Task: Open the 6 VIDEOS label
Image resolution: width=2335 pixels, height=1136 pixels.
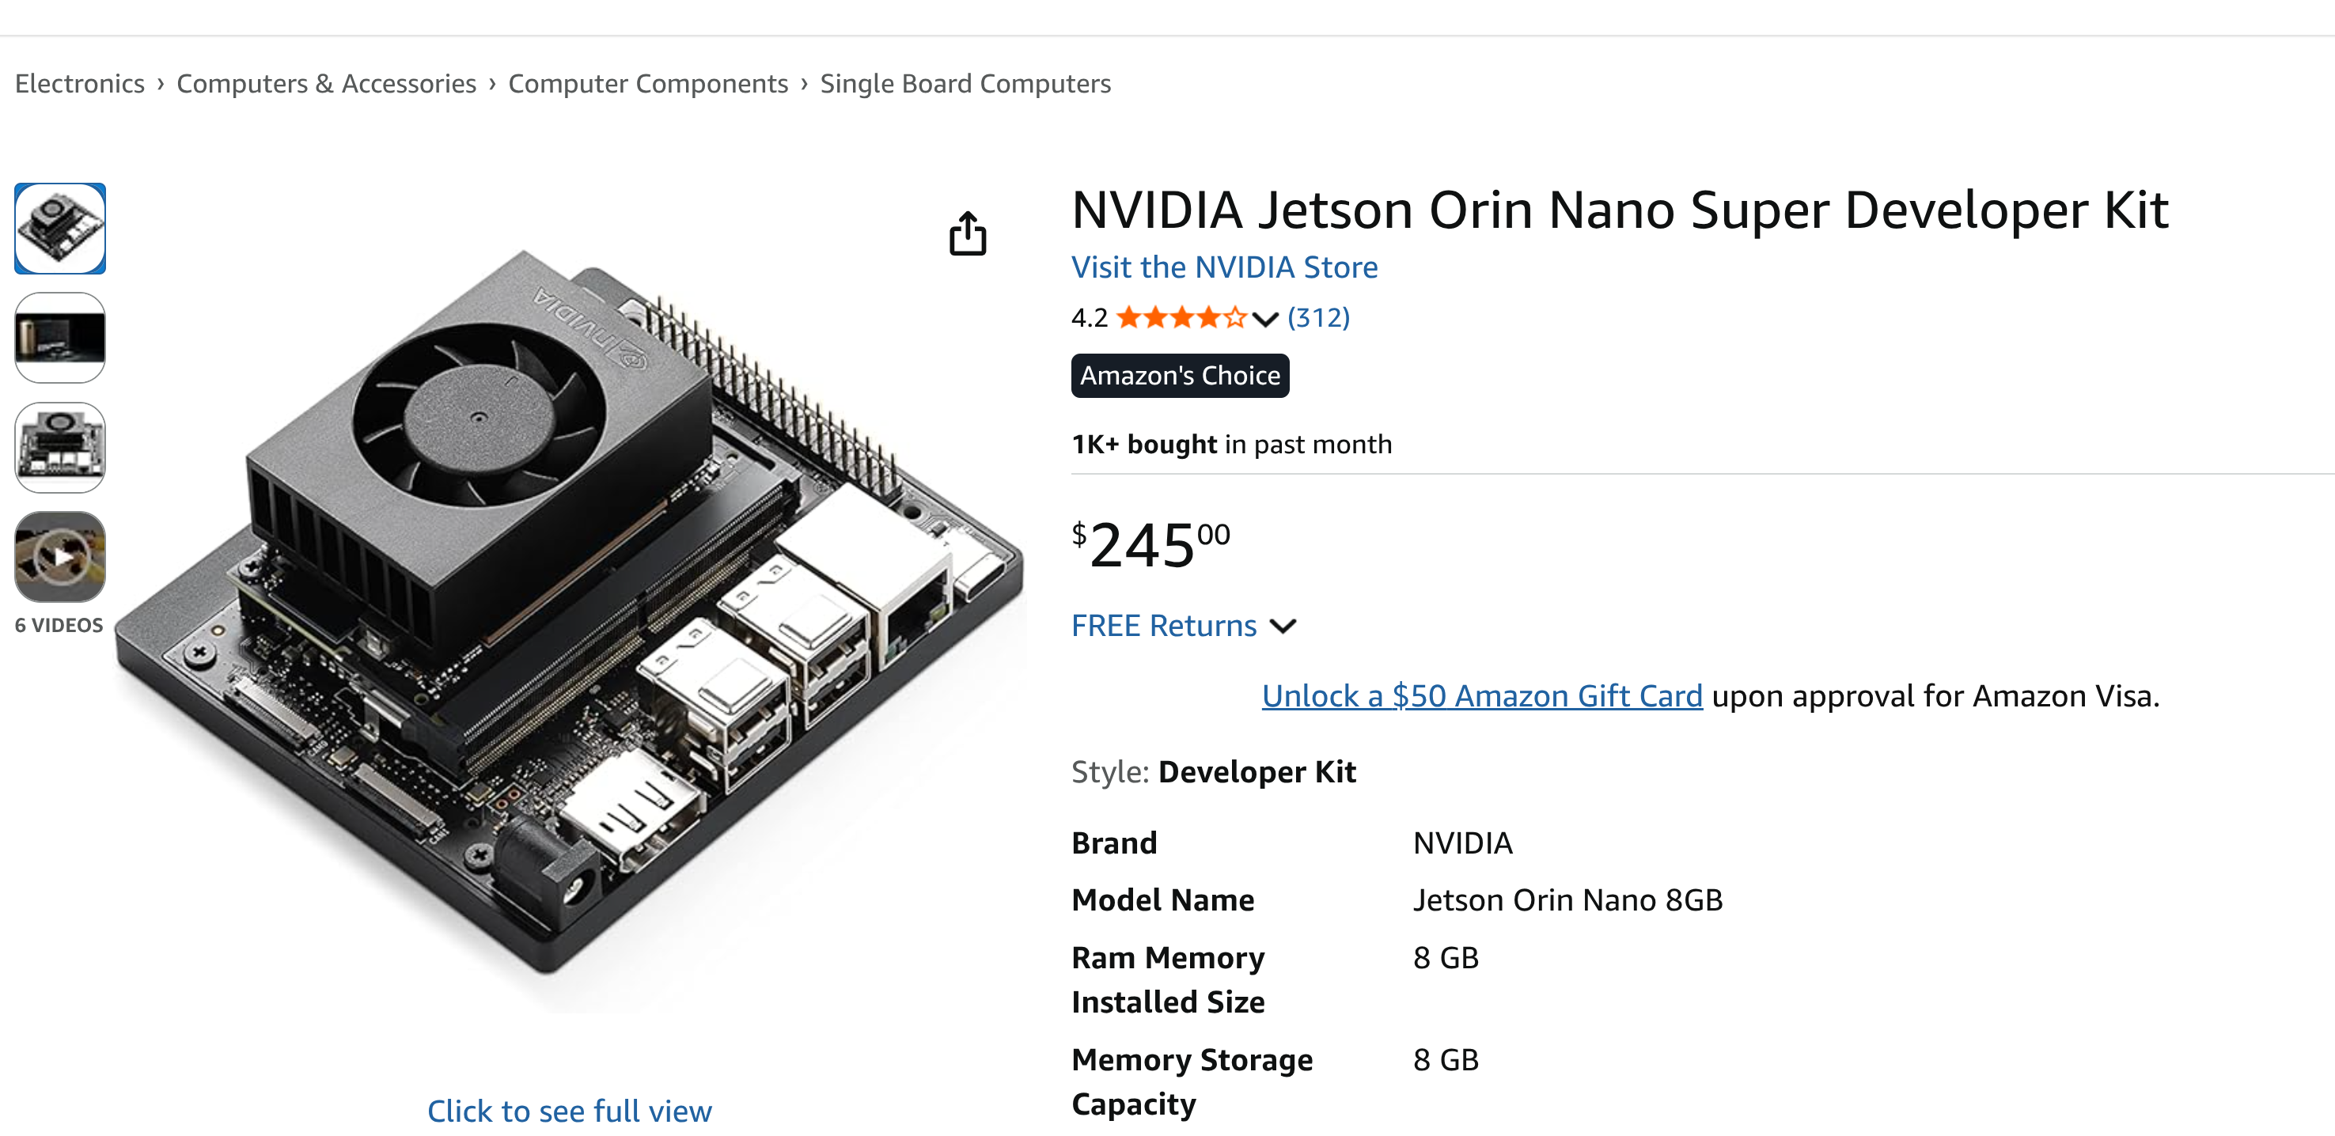Action: 59,625
